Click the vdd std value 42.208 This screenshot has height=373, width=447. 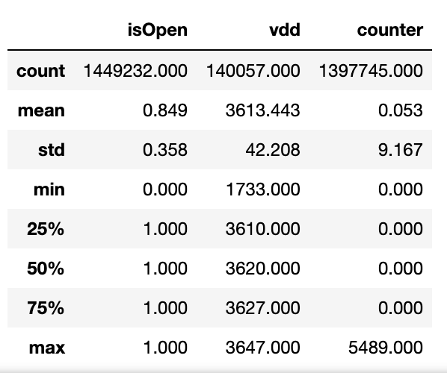tap(273, 150)
